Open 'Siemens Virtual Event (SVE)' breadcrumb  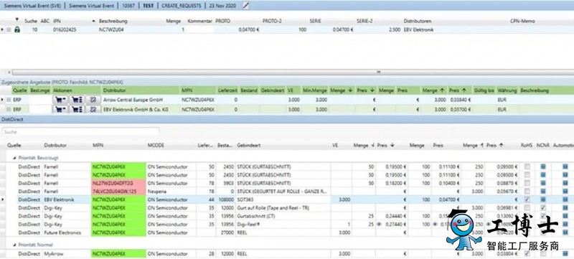[32, 6]
